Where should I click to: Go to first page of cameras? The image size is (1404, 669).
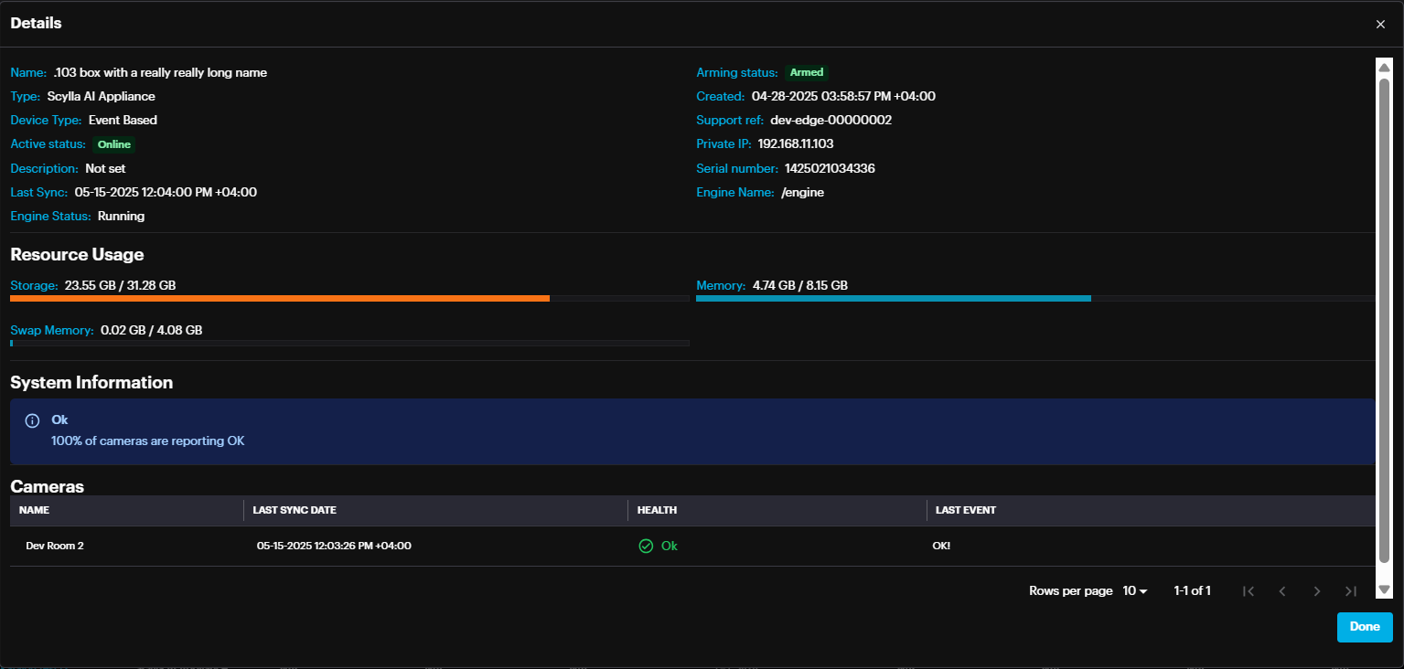click(x=1248, y=591)
